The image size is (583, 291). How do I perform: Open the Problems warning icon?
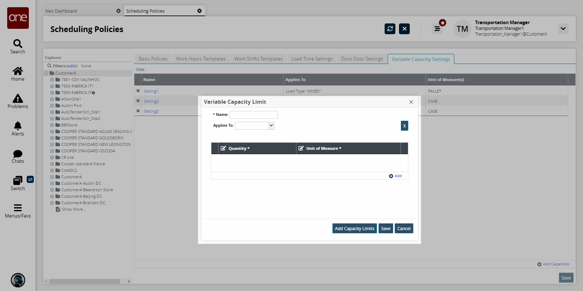pos(18,98)
